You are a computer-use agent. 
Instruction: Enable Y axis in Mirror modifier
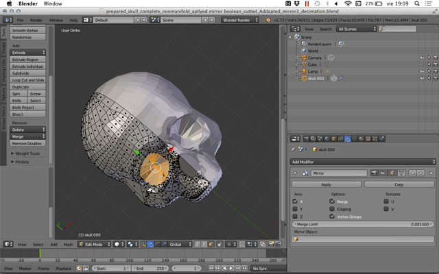[295, 209]
